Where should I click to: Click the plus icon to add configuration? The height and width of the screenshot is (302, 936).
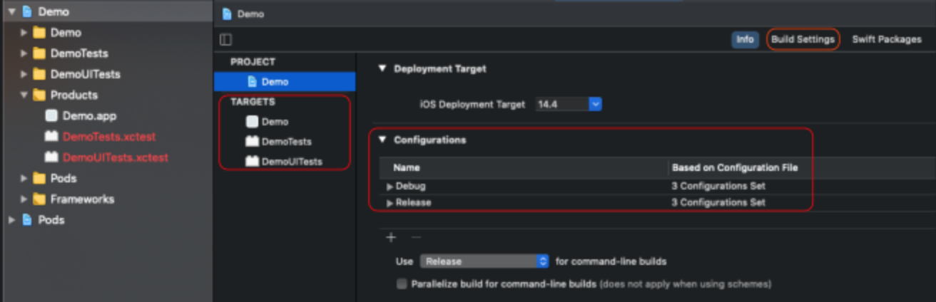pyautogui.click(x=390, y=237)
